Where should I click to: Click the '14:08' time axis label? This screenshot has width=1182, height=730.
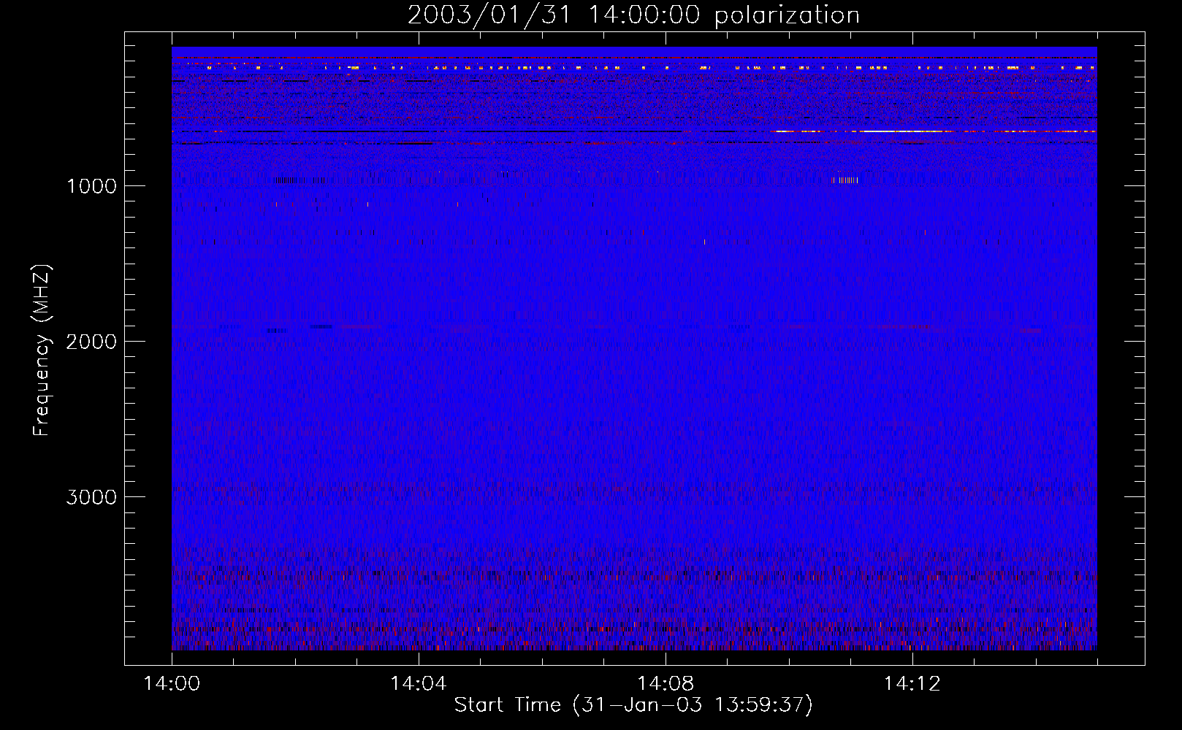pos(666,684)
